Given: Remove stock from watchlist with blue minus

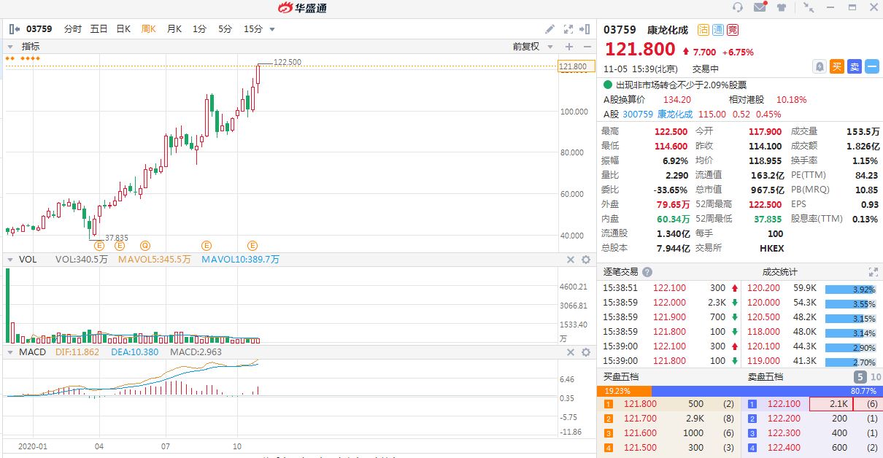Looking at the screenshot, I should (x=872, y=66).
